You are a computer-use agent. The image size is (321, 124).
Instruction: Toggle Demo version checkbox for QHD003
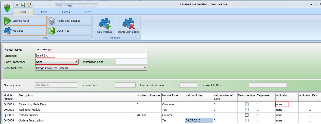tap(247, 115)
